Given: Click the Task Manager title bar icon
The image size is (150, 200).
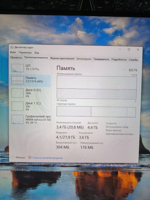Looking at the screenshot, I should click(x=12, y=47).
